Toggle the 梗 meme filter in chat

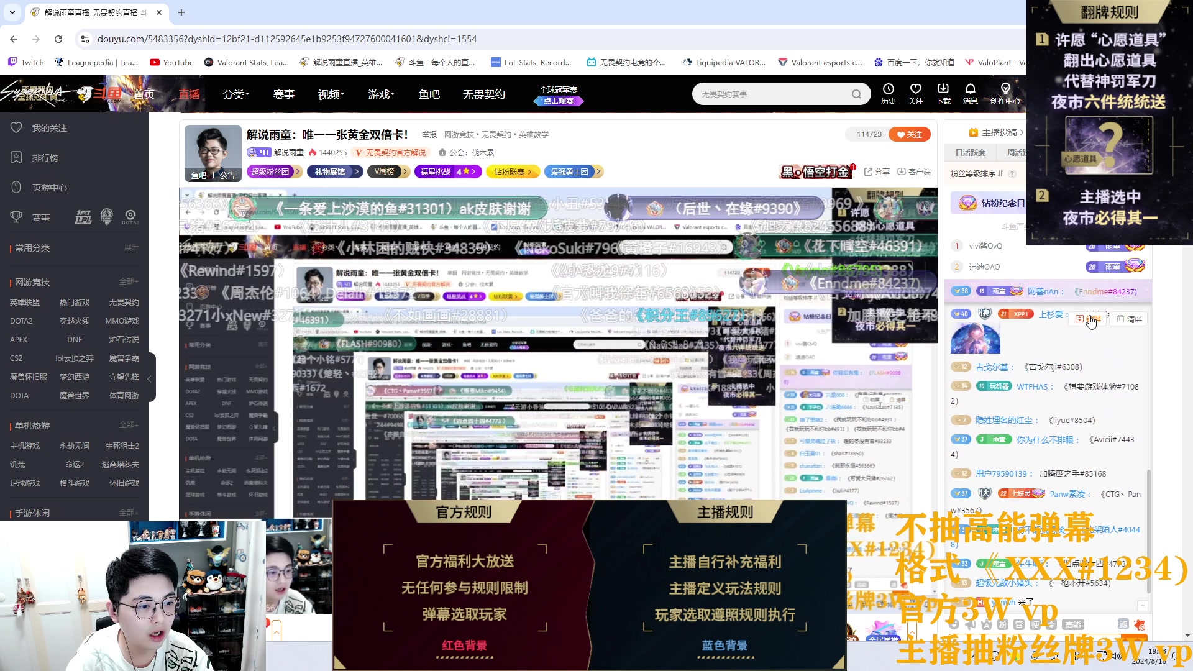pos(1036,624)
